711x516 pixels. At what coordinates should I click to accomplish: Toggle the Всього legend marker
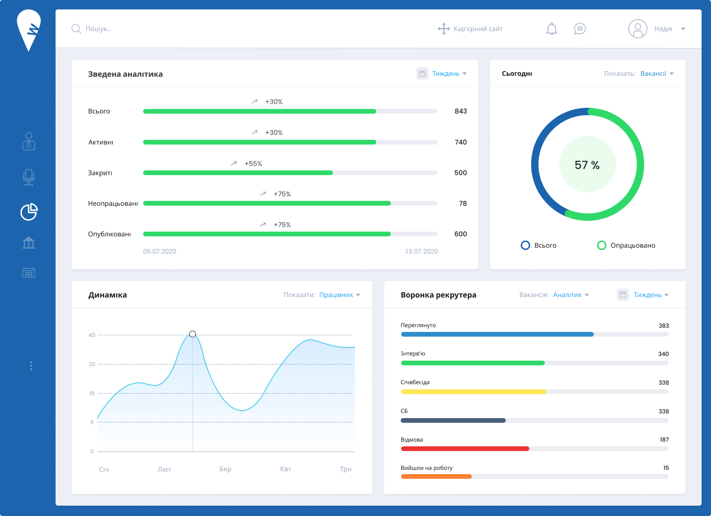coord(525,245)
